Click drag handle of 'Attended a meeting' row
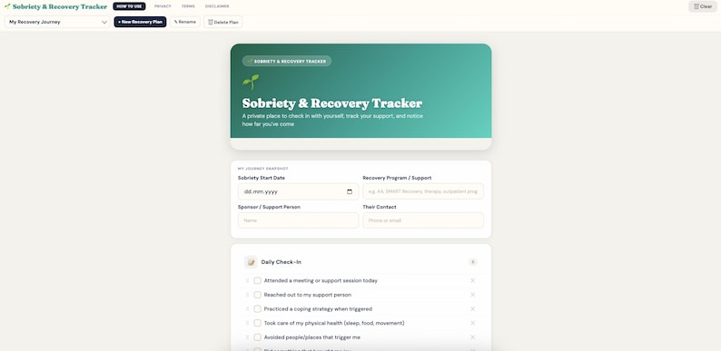 click(247, 280)
